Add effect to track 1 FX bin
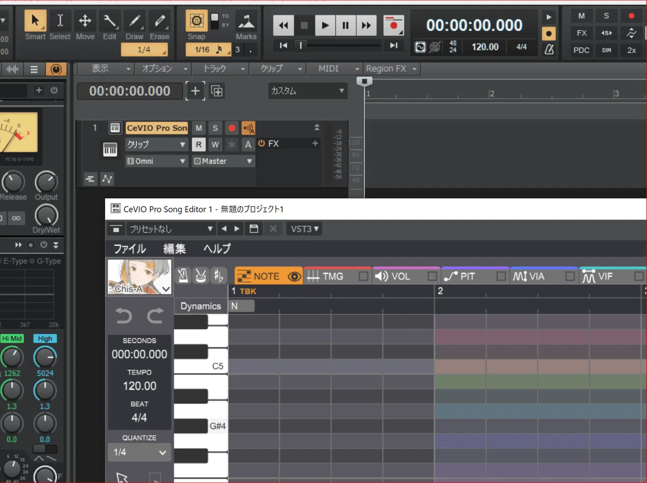647x483 pixels. [315, 143]
